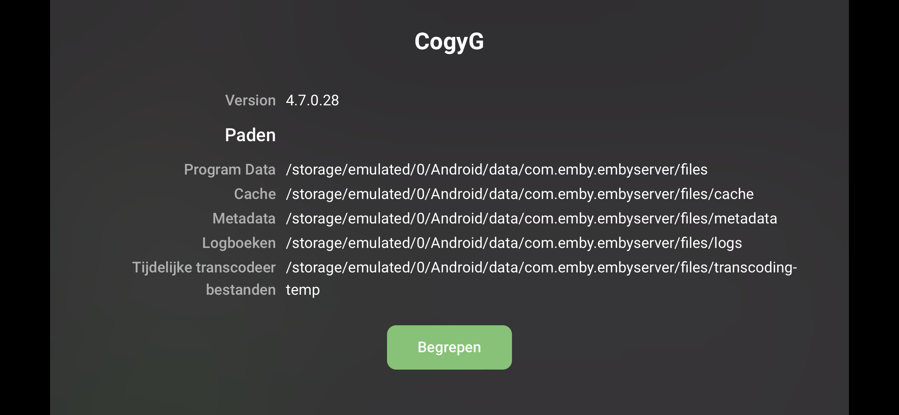The image size is (899, 415).
Task: Select the version number 4.7.0.28
Action: click(x=312, y=100)
